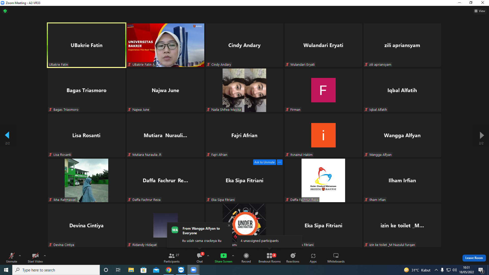Select Devina Cintiya participant tile
This screenshot has height=275, width=489.
(x=86, y=225)
